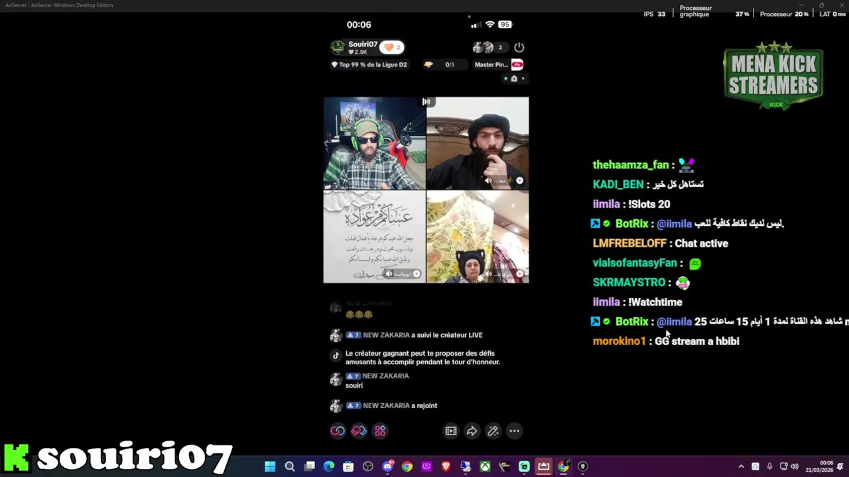
Task: Open the microphone tray icon
Action: tap(769, 466)
